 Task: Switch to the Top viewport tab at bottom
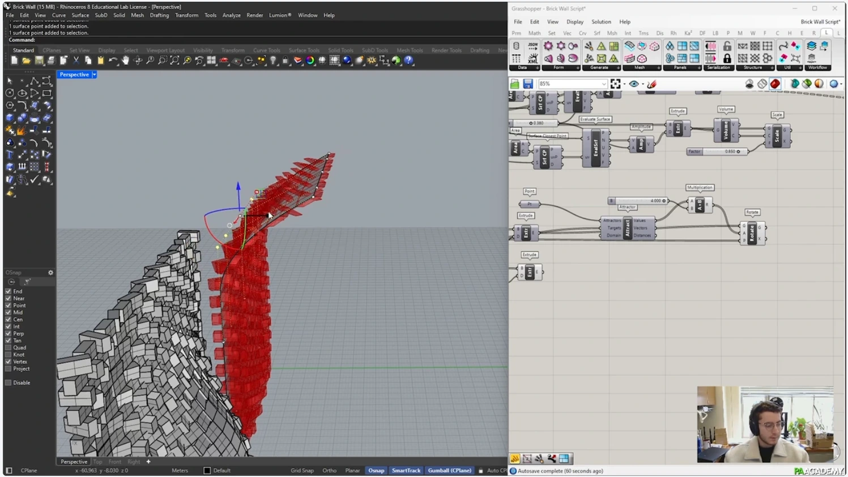coord(97,462)
